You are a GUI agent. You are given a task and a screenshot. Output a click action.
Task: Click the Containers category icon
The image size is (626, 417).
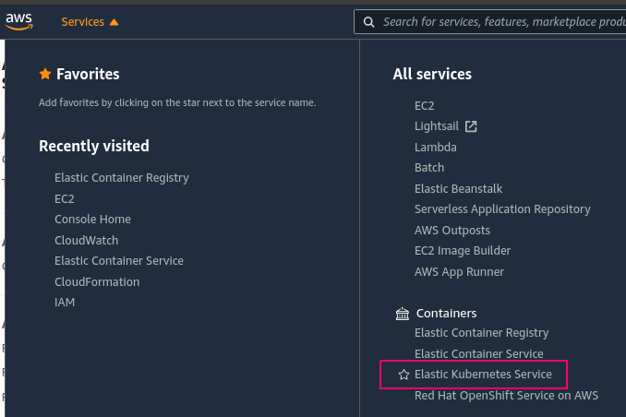[403, 314]
